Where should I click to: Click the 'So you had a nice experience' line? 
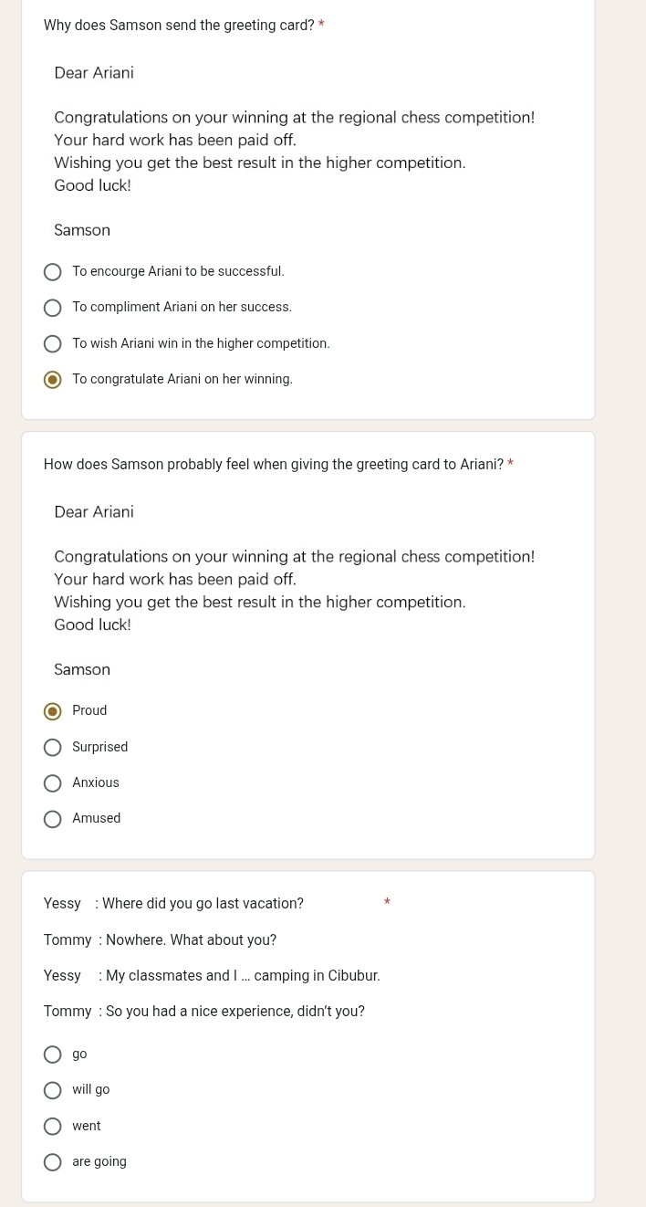pos(204,1012)
